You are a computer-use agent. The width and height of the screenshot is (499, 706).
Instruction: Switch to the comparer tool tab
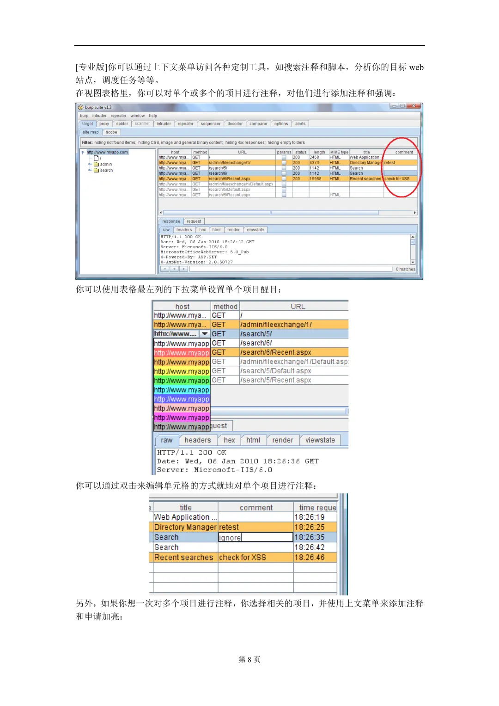[258, 124]
